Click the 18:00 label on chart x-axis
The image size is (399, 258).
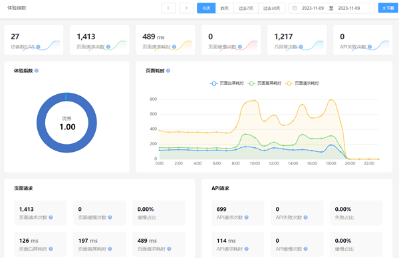pyautogui.click(x=331, y=163)
